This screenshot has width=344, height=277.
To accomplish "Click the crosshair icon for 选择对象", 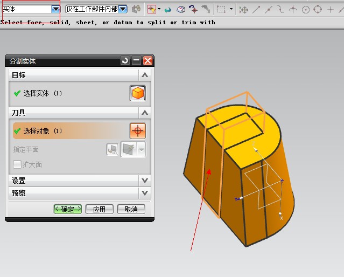I will [x=138, y=131].
